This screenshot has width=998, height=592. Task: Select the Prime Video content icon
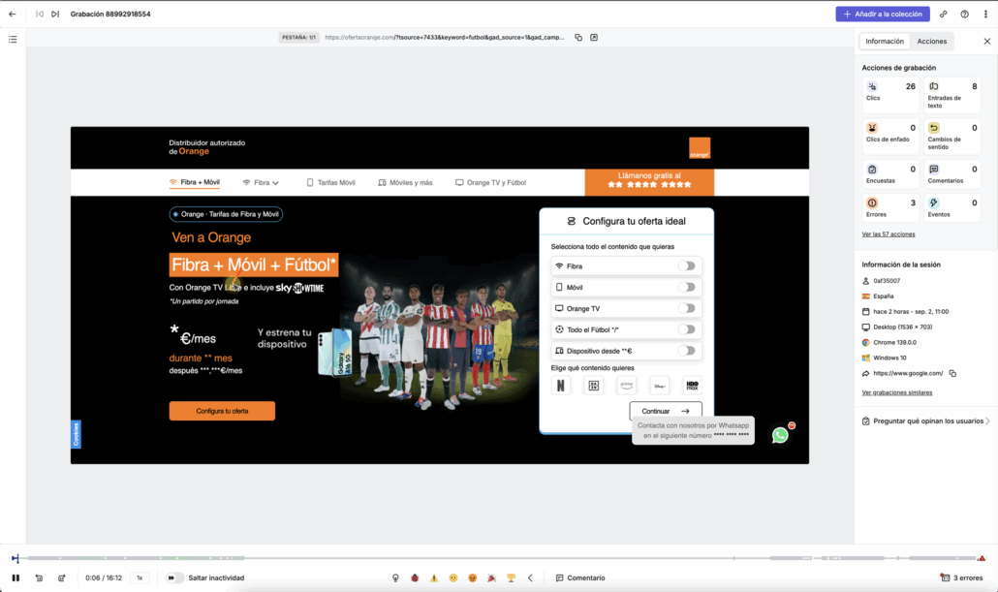(626, 385)
